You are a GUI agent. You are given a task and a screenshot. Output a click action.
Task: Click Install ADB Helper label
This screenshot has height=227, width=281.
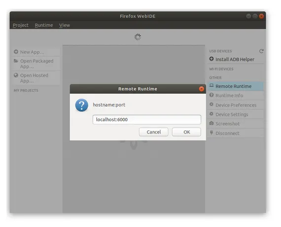coord(235,60)
